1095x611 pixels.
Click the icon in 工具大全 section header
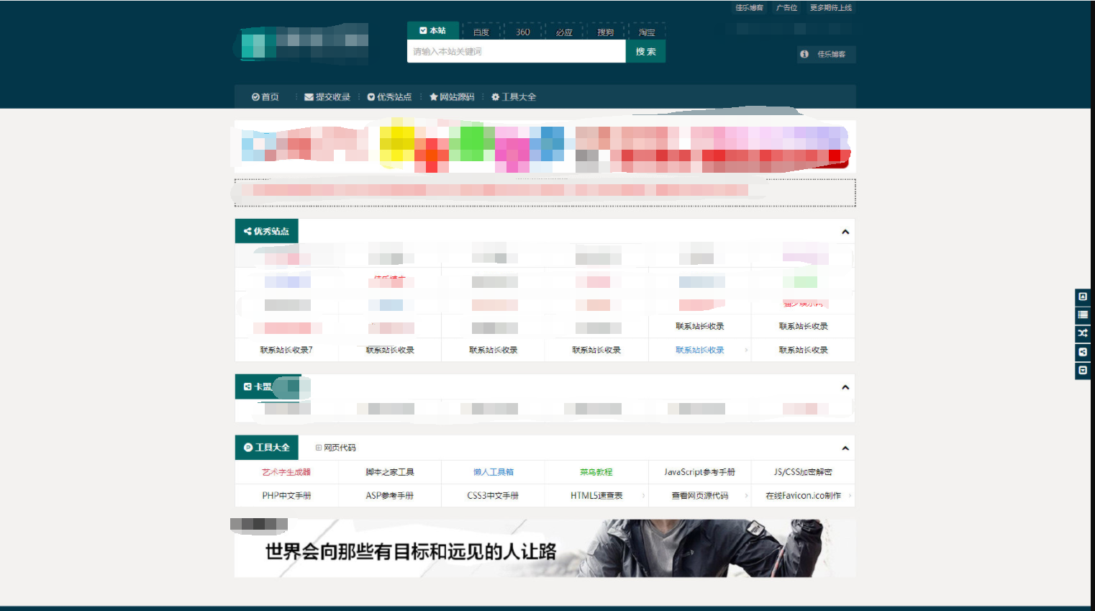click(x=248, y=448)
